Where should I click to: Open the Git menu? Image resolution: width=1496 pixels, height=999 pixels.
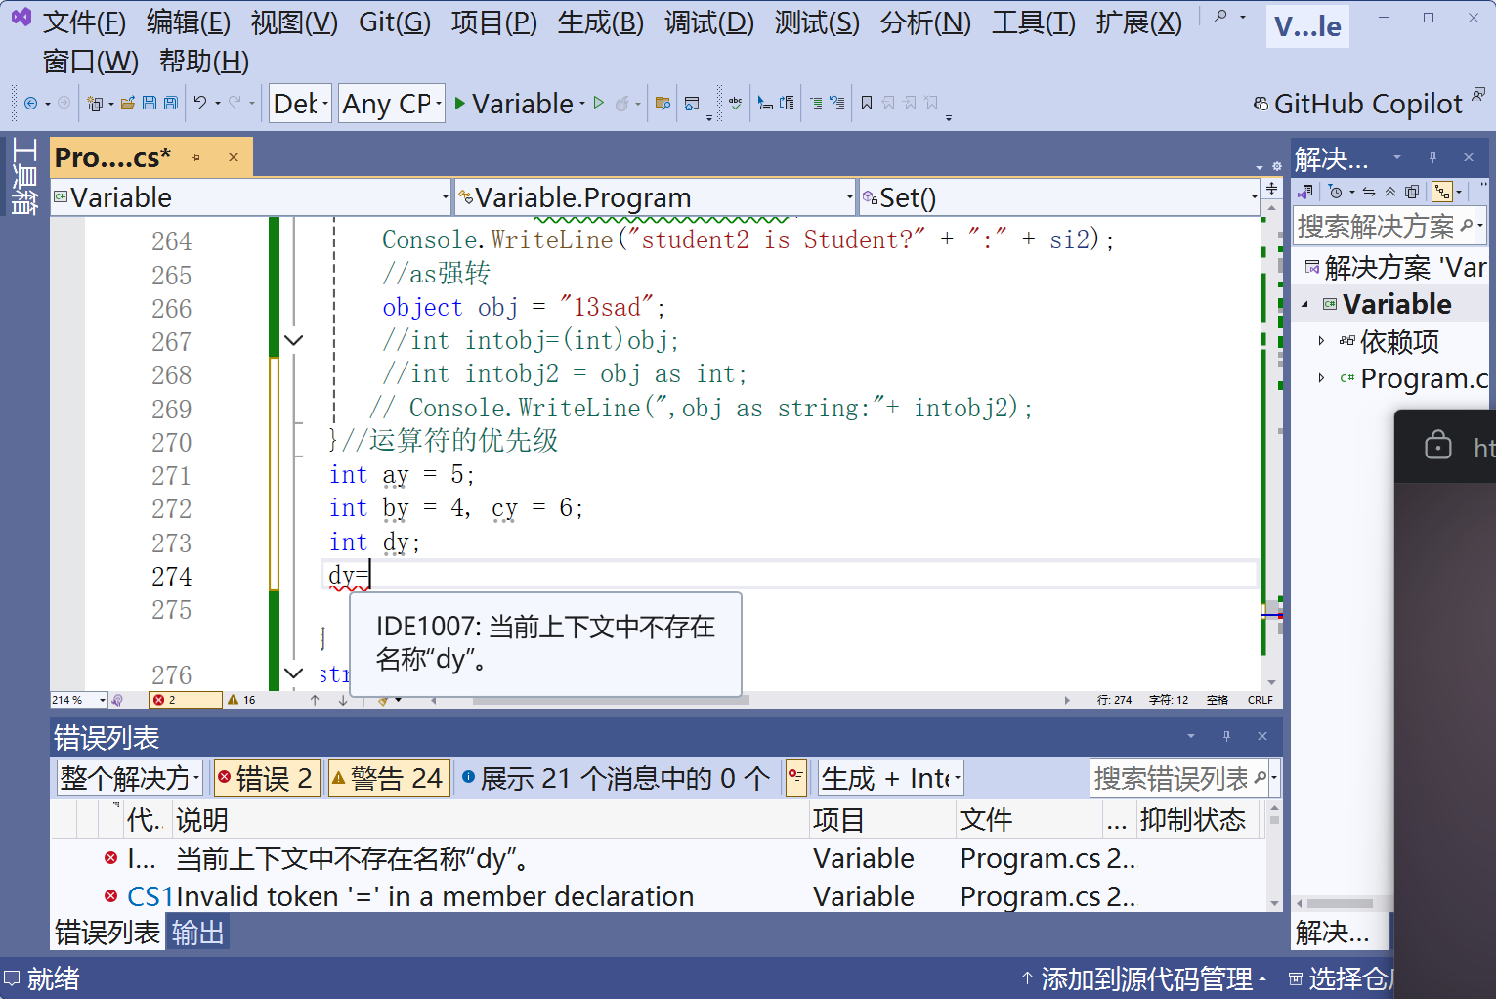(x=394, y=22)
